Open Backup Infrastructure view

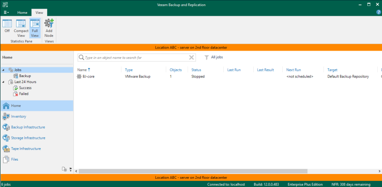pyautogui.click(x=28, y=127)
